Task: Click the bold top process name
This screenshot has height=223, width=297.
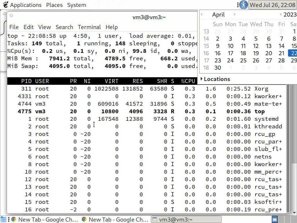Action: [260, 111]
